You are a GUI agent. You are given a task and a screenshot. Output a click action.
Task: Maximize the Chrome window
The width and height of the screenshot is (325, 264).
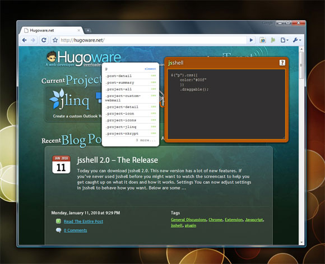288,23
